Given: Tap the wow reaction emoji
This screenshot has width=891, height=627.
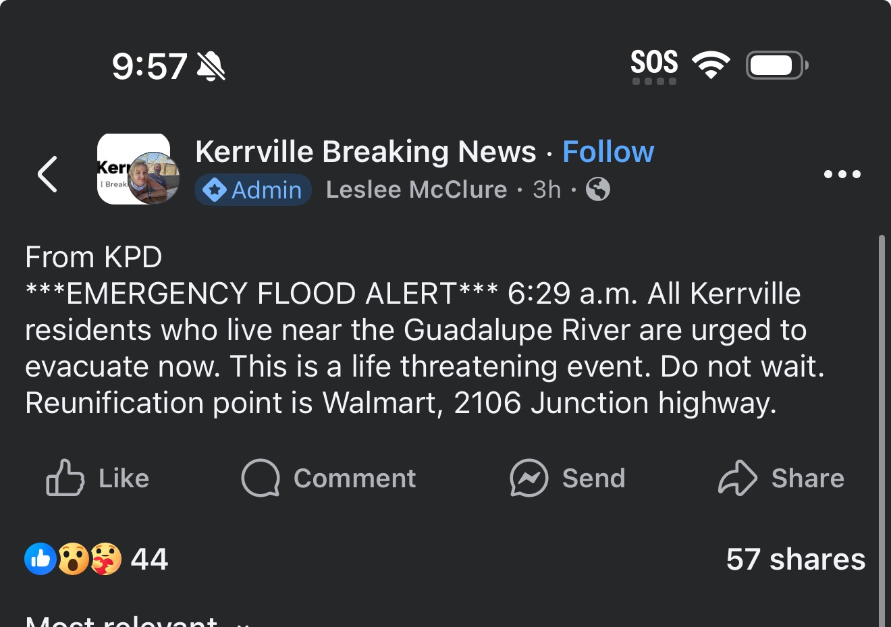Looking at the screenshot, I should [x=74, y=559].
